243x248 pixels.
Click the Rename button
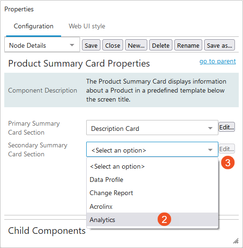coord(188,45)
